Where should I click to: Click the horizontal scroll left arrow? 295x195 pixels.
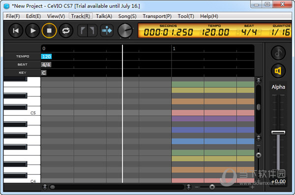tap(45, 187)
